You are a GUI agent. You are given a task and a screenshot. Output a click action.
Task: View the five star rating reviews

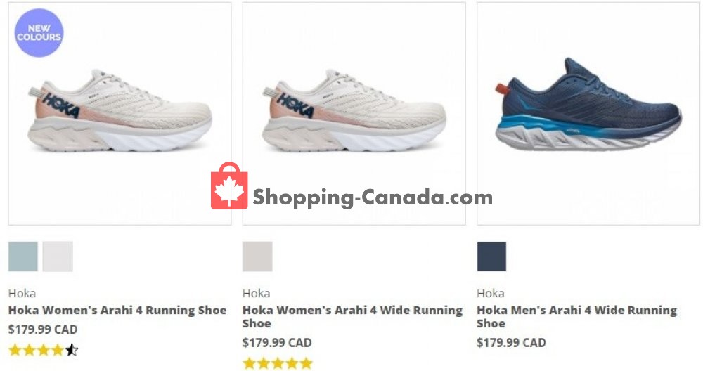[x=278, y=363]
